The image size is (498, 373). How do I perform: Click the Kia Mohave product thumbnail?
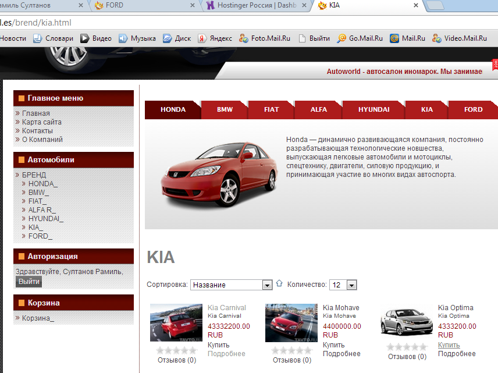coord(291,322)
